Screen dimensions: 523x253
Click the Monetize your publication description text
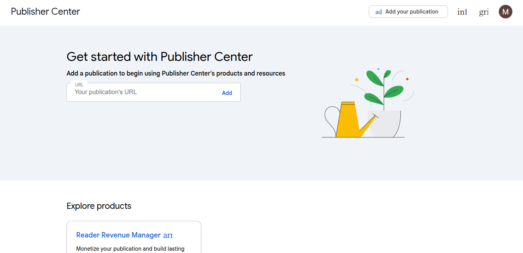(x=130, y=249)
